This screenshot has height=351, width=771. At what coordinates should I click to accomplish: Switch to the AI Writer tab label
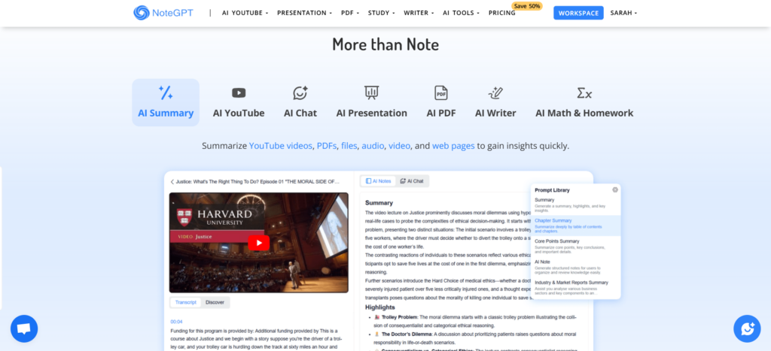495,113
